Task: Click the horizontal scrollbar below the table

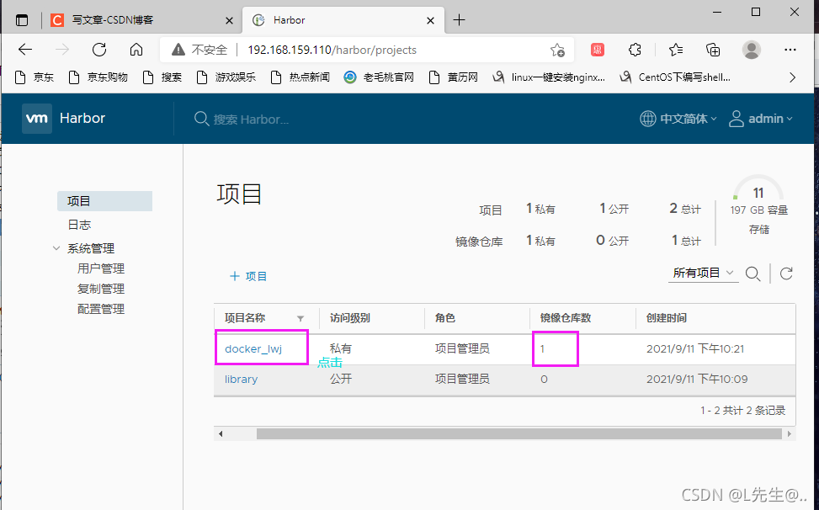Action: [505, 433]
